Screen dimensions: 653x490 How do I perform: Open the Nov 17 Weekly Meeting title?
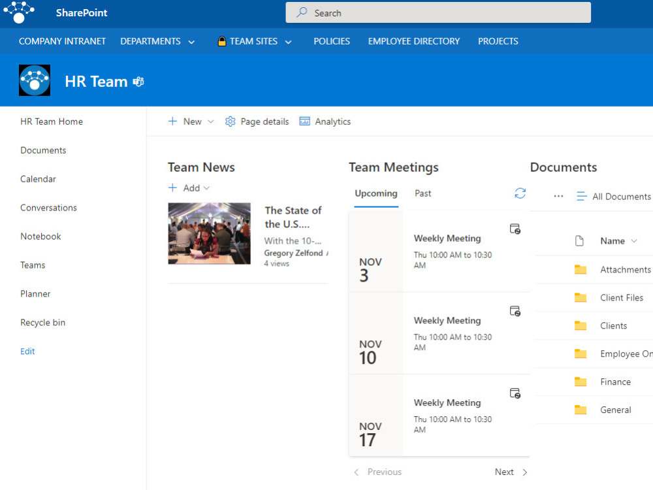(x=447, y=402)
